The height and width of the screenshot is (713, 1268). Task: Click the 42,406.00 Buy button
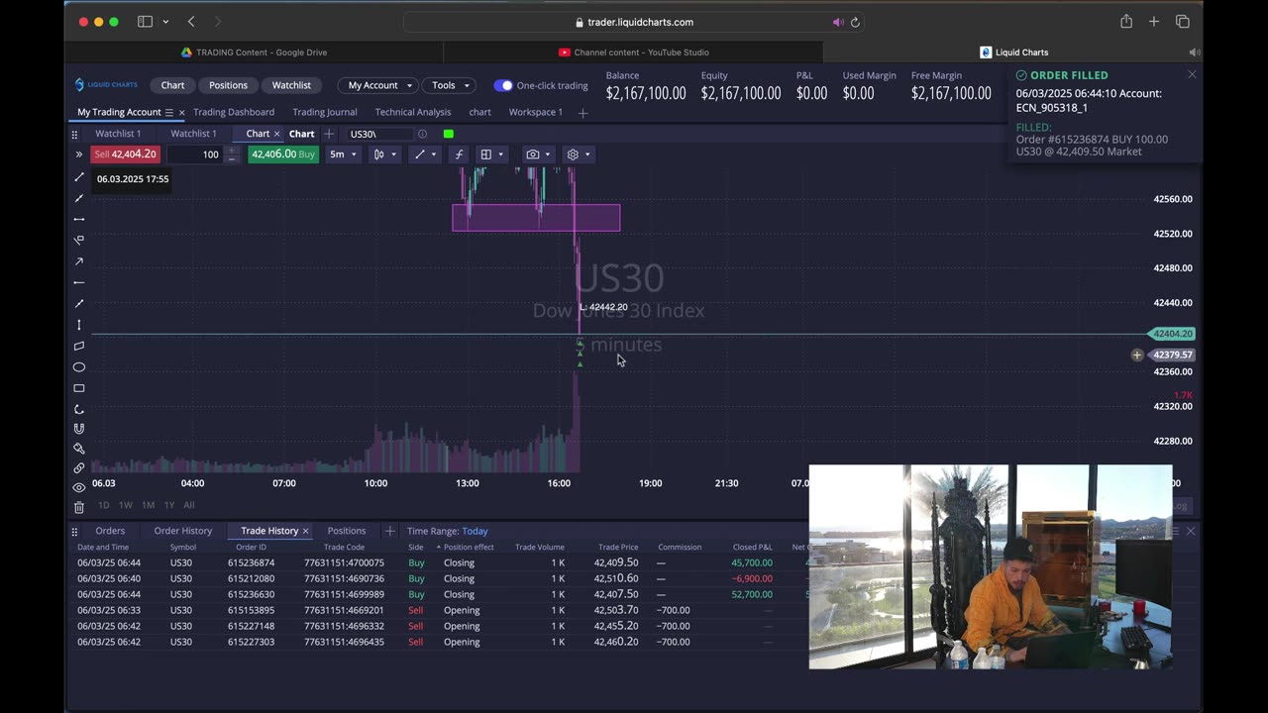point(283,154)
